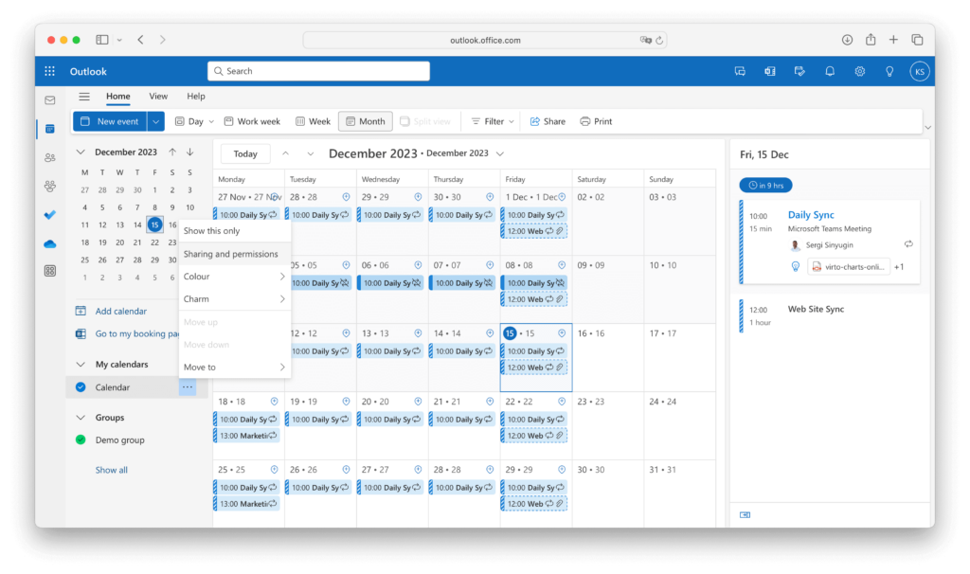The width and height of the screenshot is (970, 574).
Task: Click the notifications bell icon
Action: [830, 71]
